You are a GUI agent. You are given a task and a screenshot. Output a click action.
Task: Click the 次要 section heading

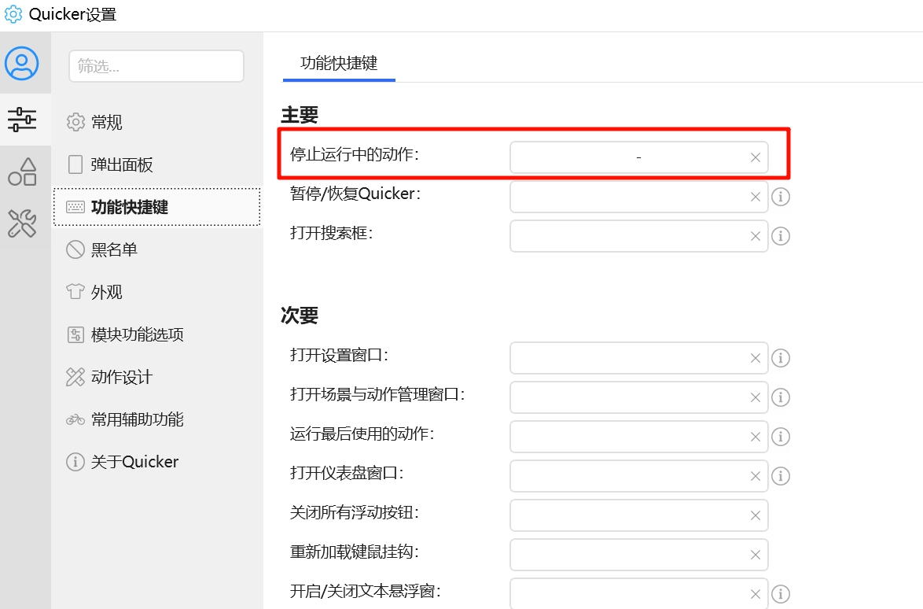(300, 315)
